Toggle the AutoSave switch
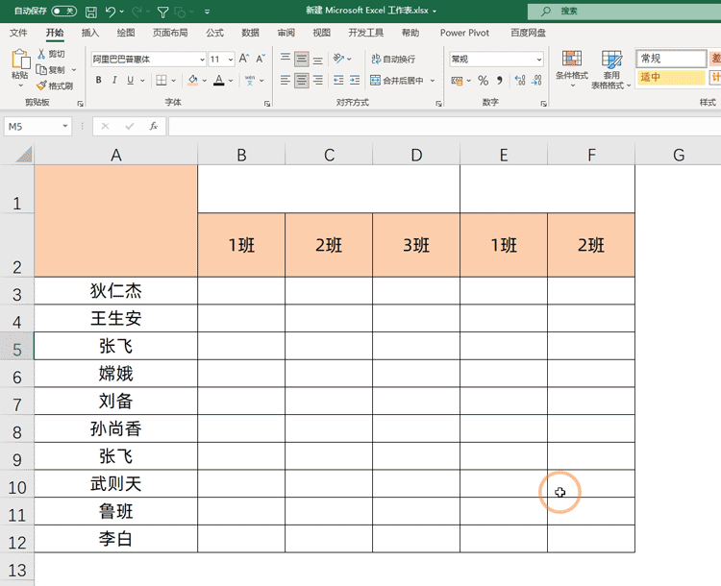The image size is (721, 586). pos(63,11)
